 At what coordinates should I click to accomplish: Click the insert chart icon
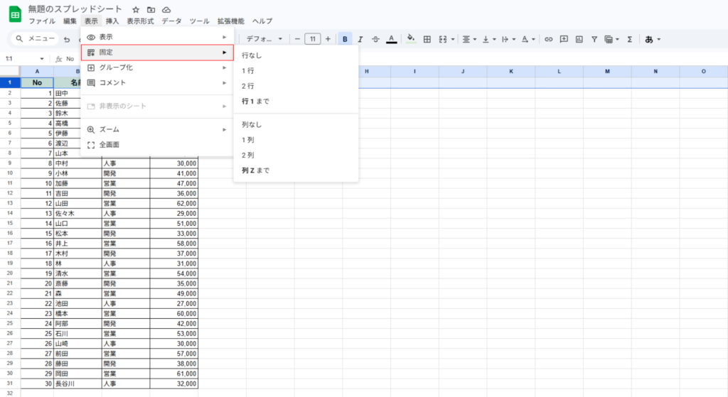pos(579,39)
